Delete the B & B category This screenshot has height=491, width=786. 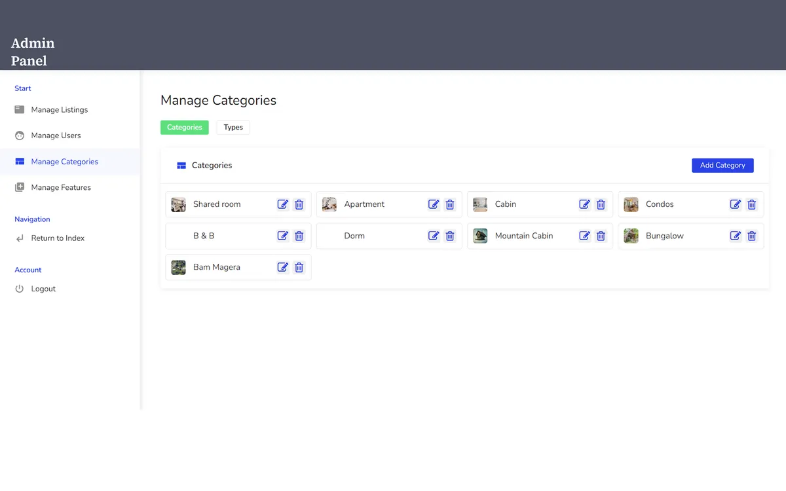(x=299, y=236)
